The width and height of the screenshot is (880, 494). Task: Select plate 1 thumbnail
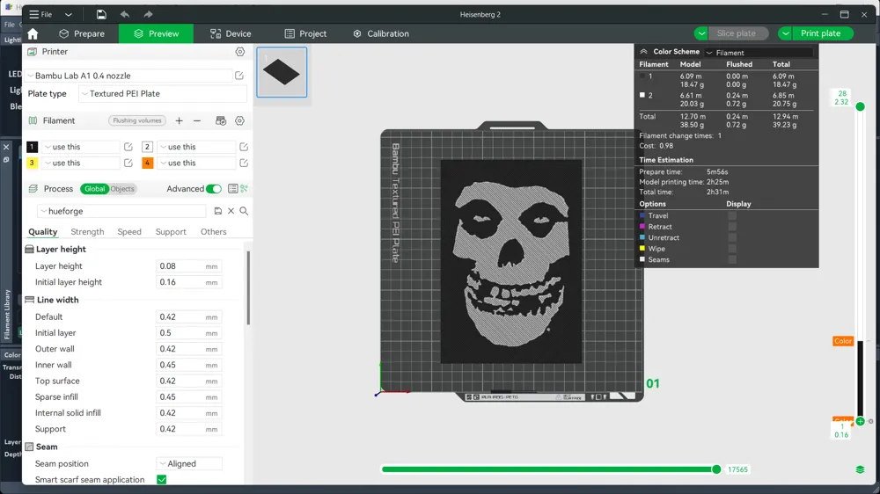pos(282,72)
